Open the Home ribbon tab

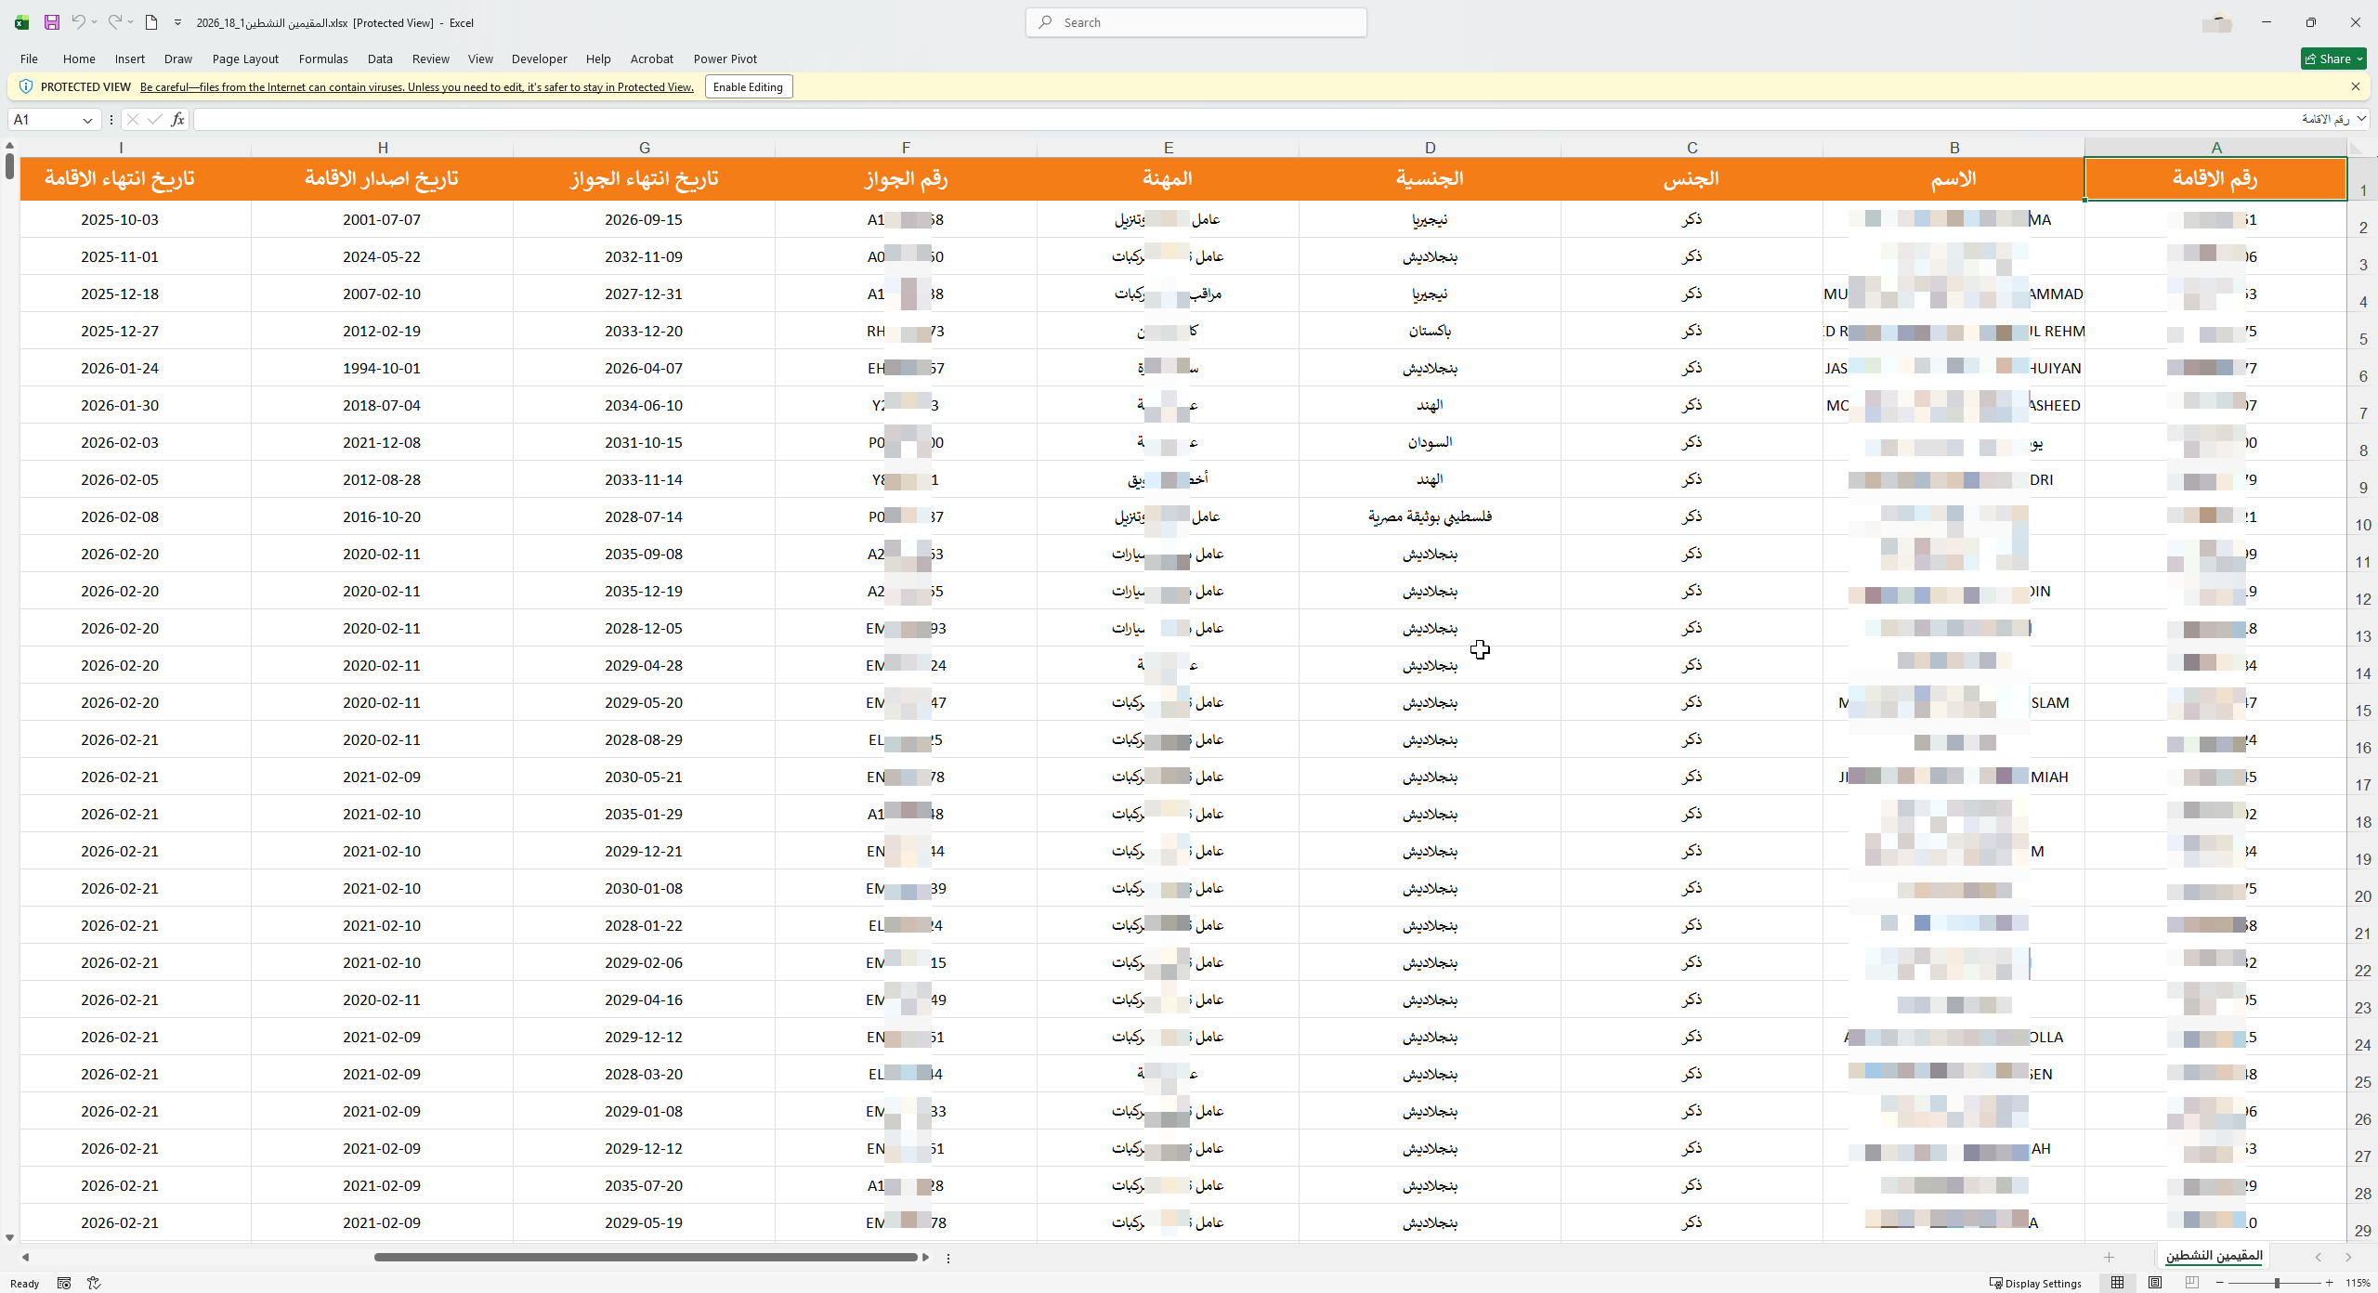(79, 59)
